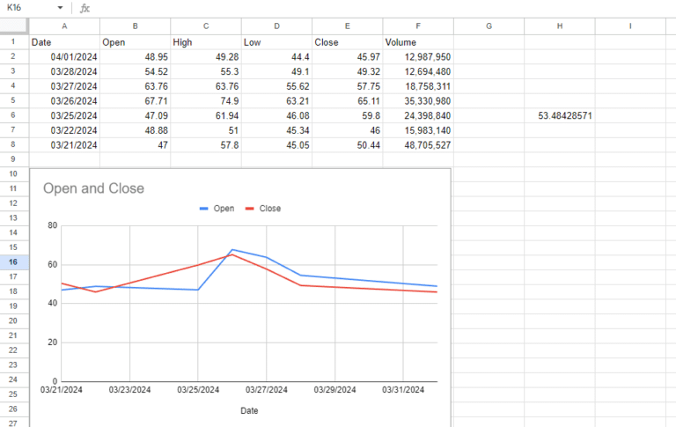Click volume value 12,987,950
Viewport: 676px width, 427px height.
pos(418,57)
